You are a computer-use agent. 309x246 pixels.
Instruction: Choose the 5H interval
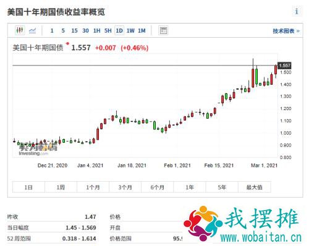(108, 31)
